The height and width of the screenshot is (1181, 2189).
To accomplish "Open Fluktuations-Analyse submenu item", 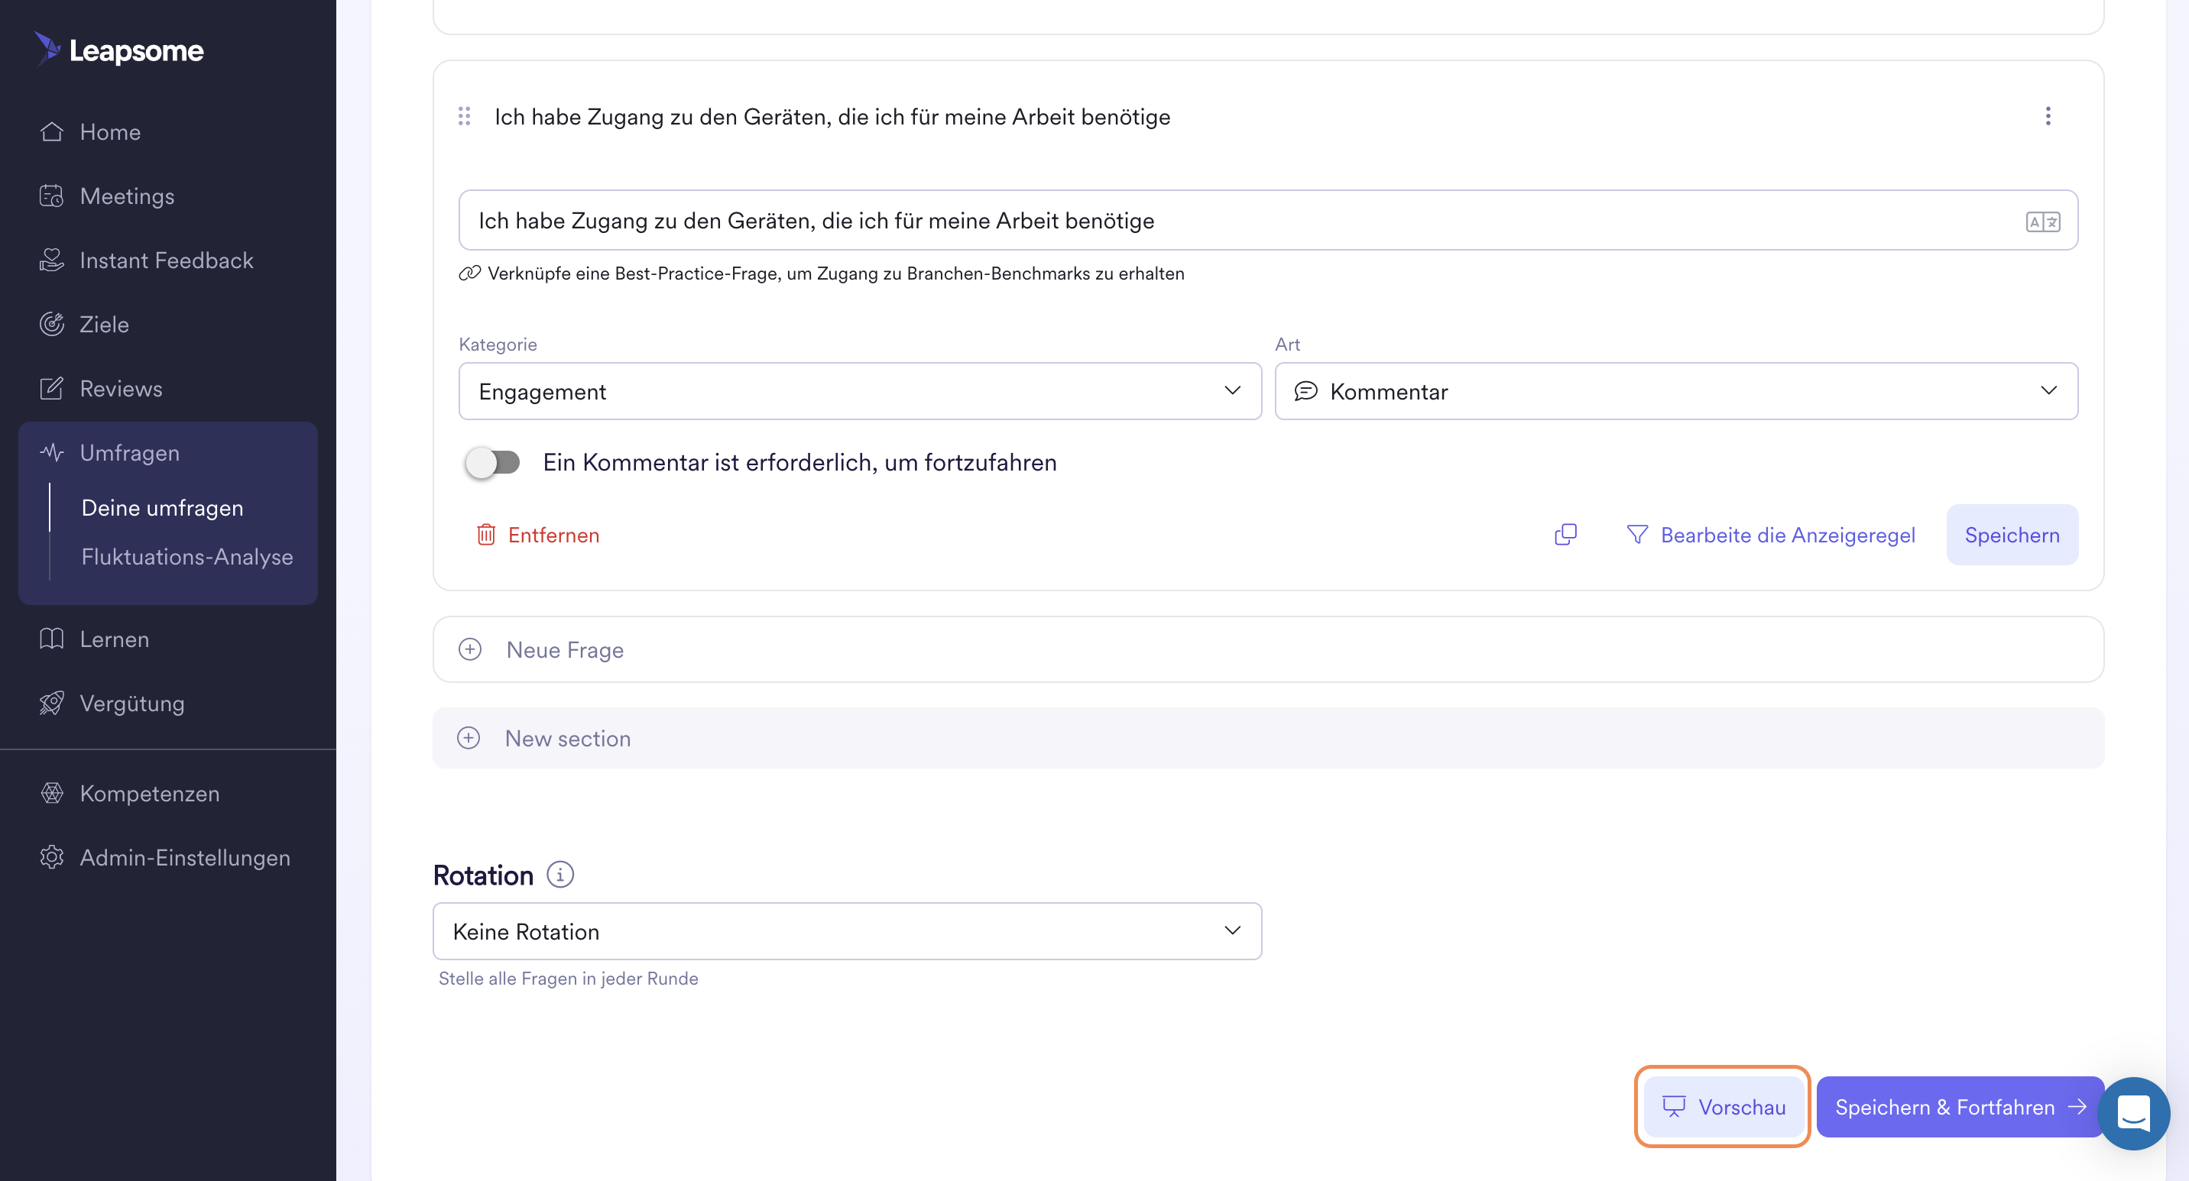I will pos(187,557).
